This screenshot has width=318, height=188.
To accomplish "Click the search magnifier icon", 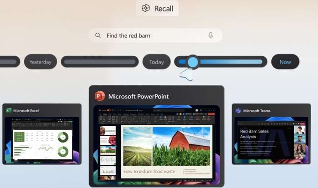I will (x=98, y=35).
